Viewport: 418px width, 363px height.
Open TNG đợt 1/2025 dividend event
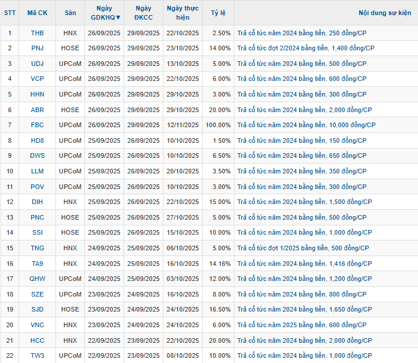point(303,248)
